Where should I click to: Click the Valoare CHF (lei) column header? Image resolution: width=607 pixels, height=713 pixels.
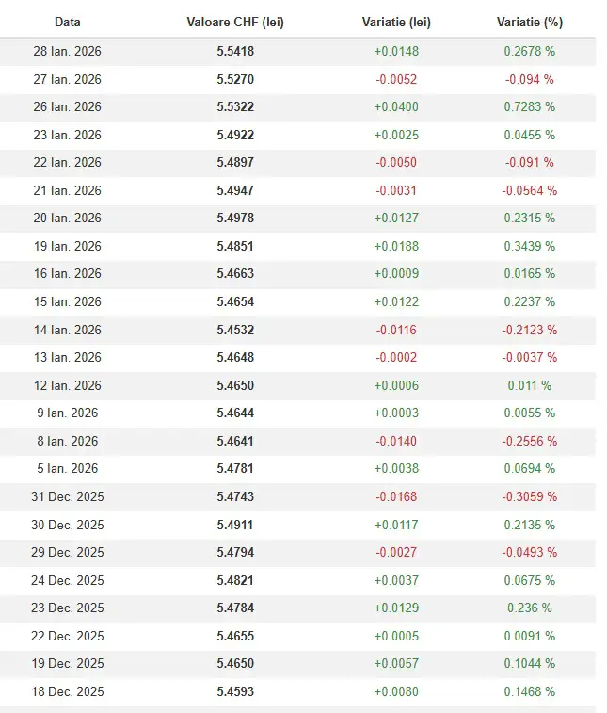235,22
